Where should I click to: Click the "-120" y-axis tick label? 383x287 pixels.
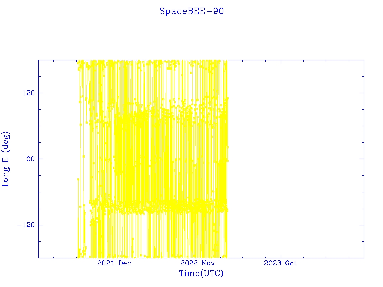(25, 225)
